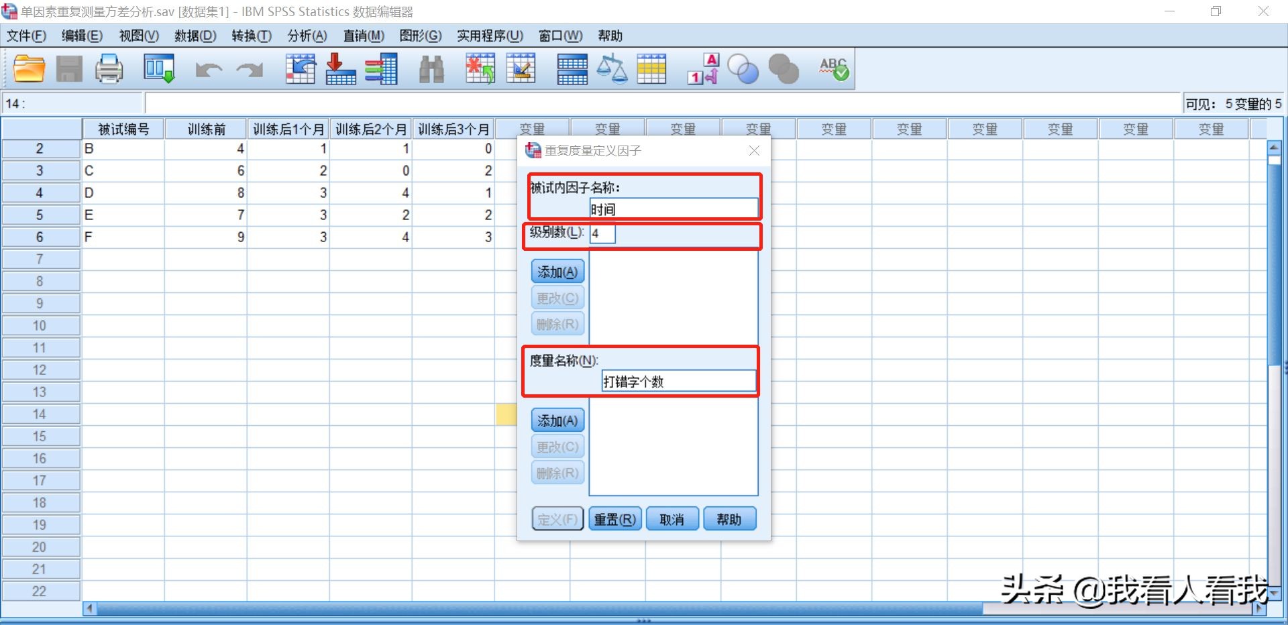Open the 视图(V) menu

tap(139, 36)
